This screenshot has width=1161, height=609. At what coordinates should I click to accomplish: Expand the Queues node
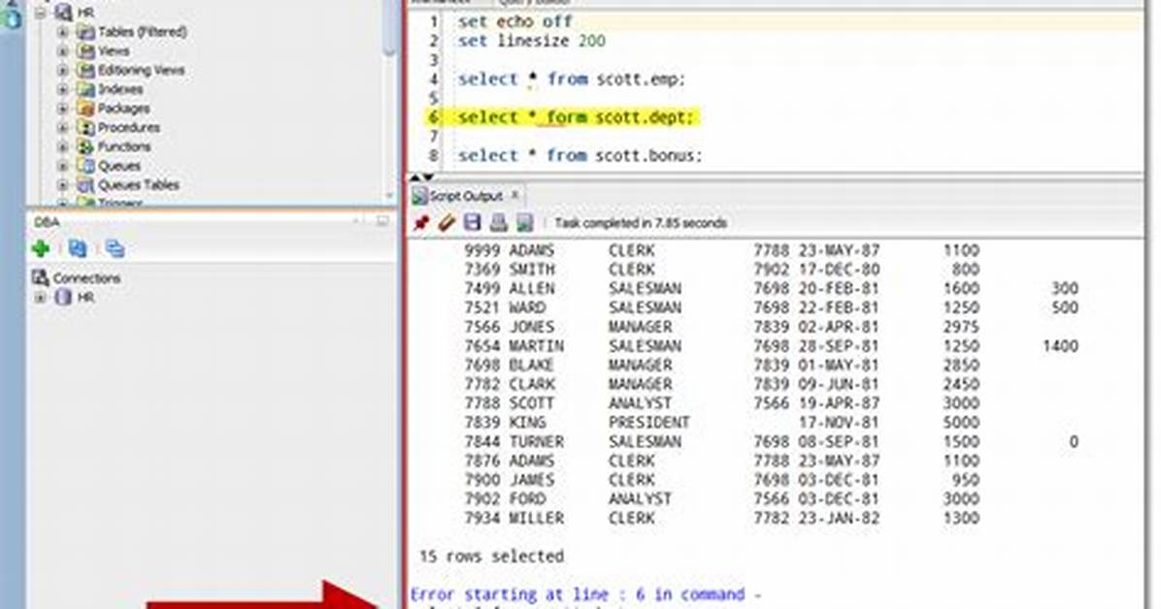63,166
